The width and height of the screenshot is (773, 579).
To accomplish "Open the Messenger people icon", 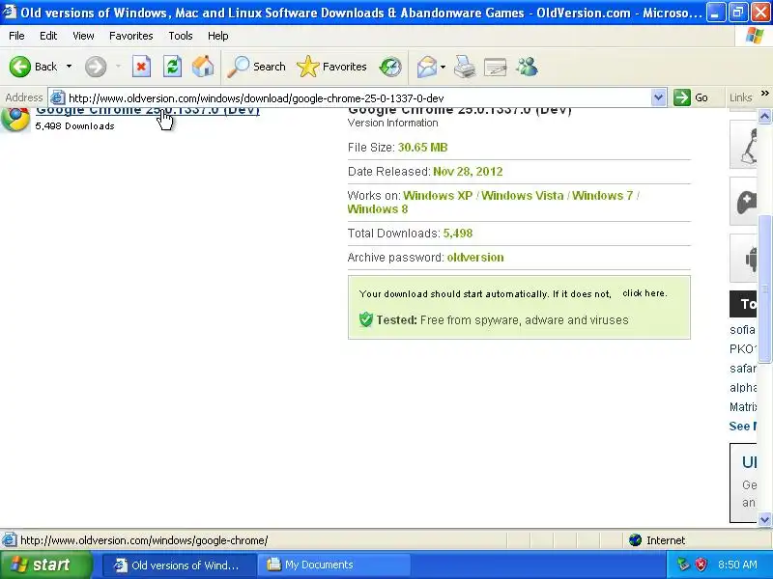I will [x=527, y=67].
